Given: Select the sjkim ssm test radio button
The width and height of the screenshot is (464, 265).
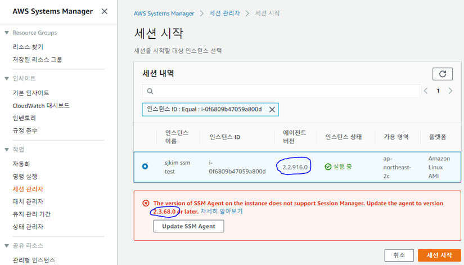Looking at the screenshot, I should point(145,167).
